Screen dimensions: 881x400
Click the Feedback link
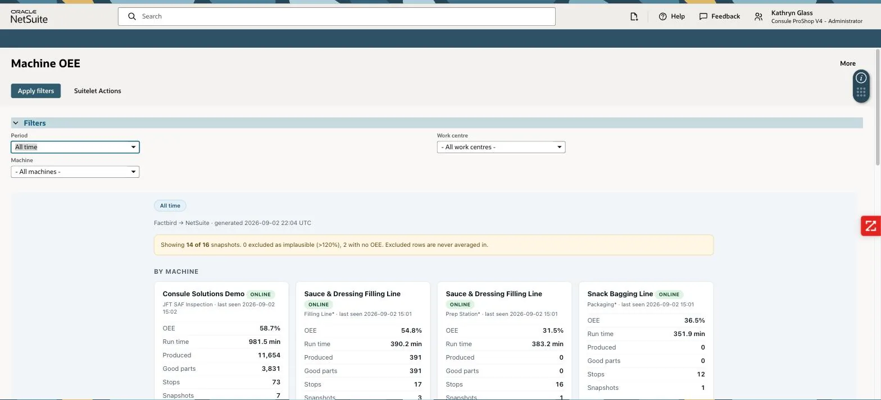[x=725, y=16]
